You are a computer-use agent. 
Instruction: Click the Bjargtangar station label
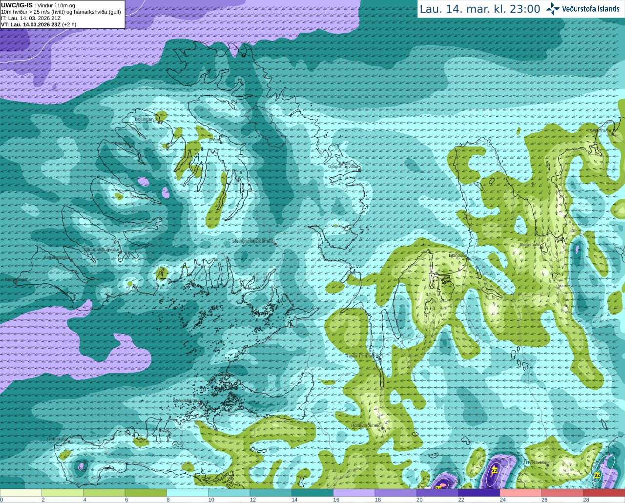click(16, 280)
